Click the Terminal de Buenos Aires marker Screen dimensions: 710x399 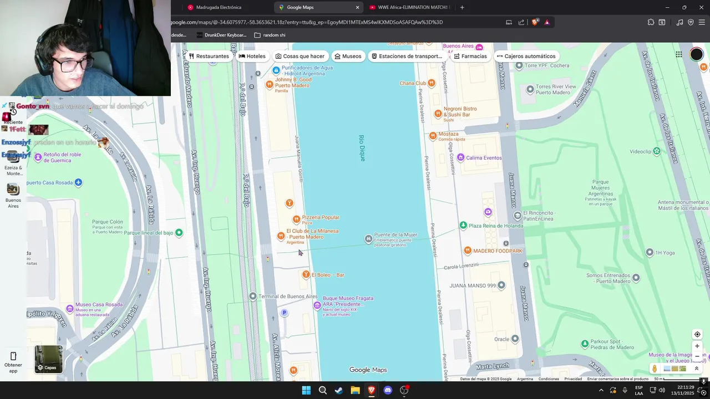point(253,296)
